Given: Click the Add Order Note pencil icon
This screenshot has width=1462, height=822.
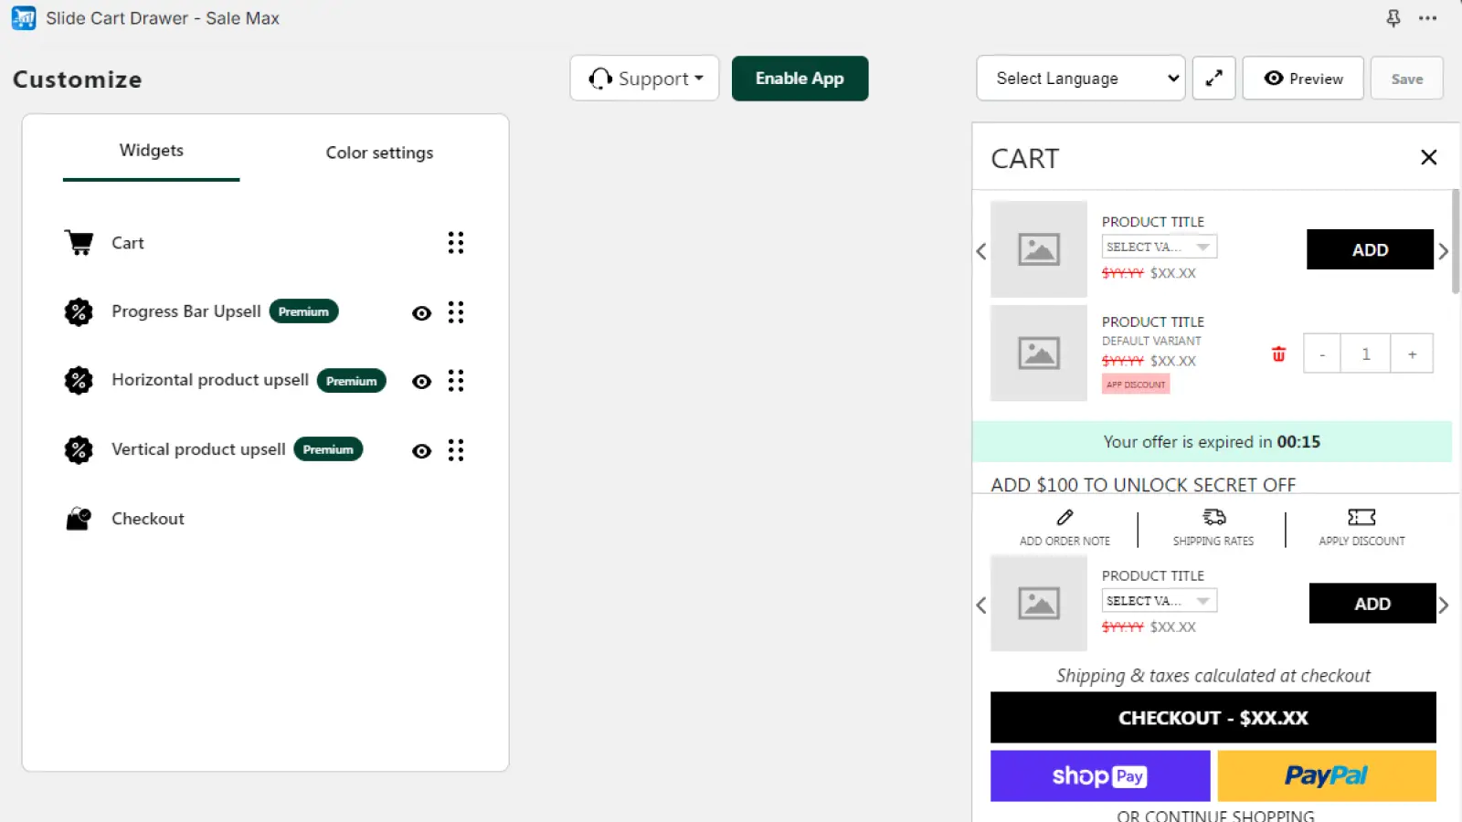Looking at the screenshot, I should click(1065, 517).
